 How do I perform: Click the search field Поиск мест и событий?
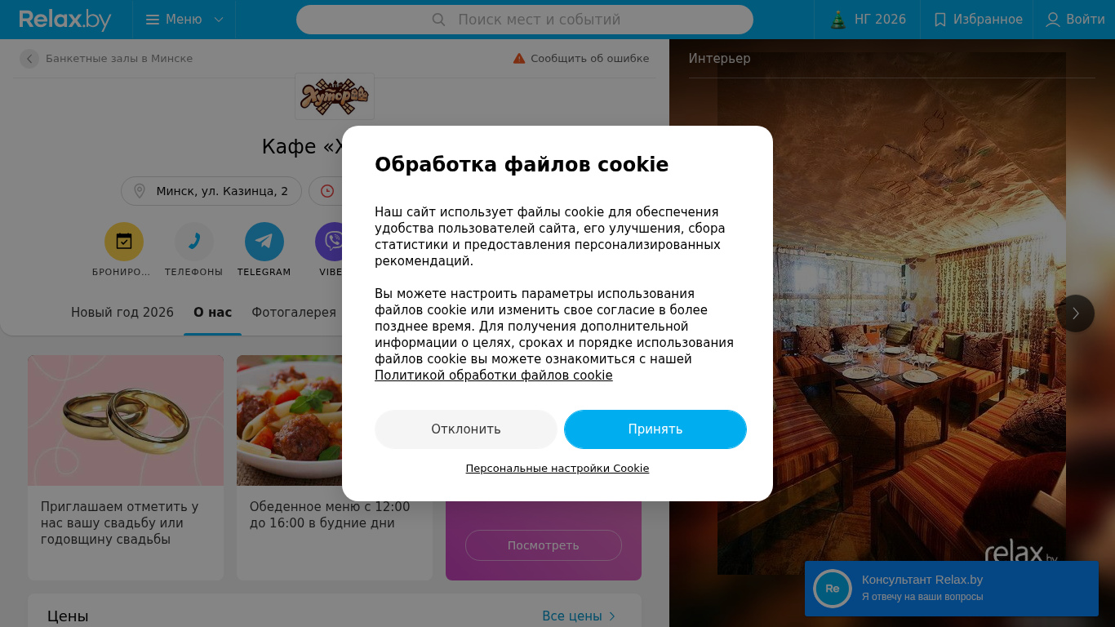(525, 20)
